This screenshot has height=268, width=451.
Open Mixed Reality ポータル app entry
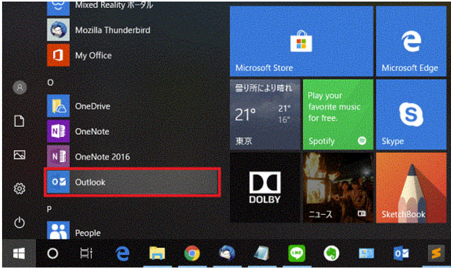[x=133, y=7]
